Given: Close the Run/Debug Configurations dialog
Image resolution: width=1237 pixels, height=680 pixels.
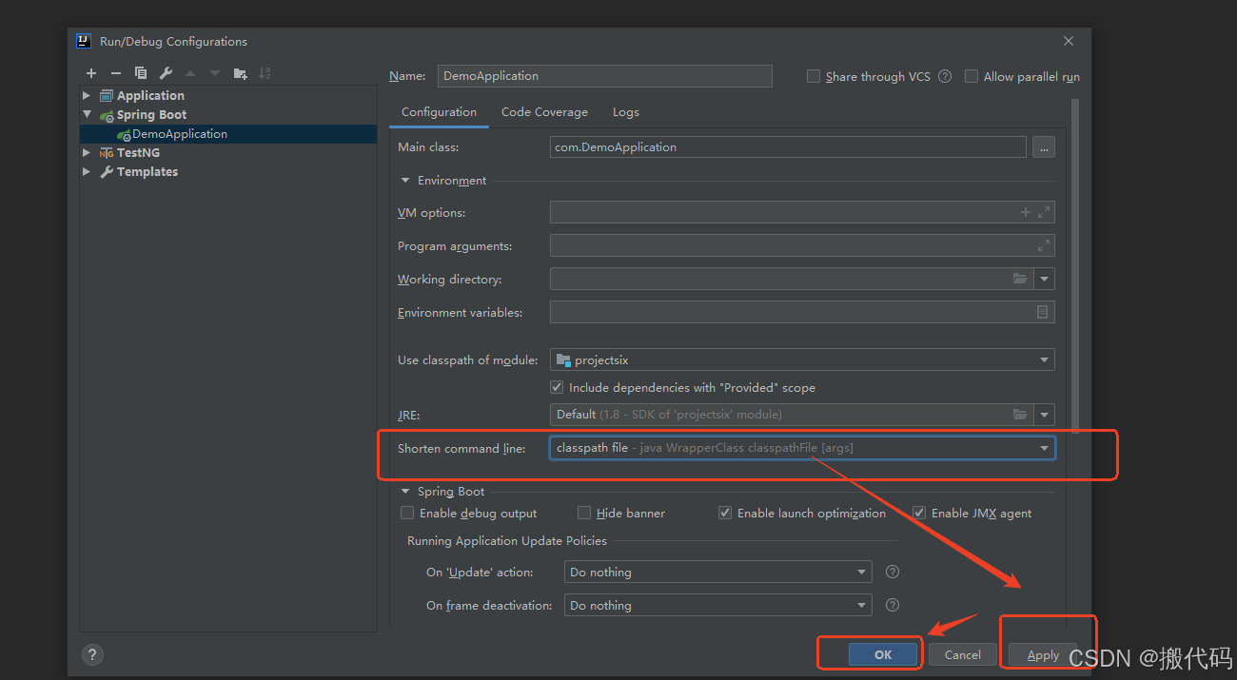Looking at the screenshot, I should click(1069, 41).
